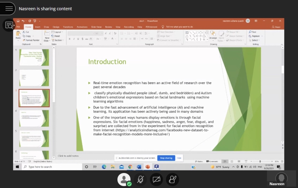The height and width of the screenshot is (188, 298).
Task: Start slideshow from beginning via Quick Access icon
Action: click(x=35, y=21)
